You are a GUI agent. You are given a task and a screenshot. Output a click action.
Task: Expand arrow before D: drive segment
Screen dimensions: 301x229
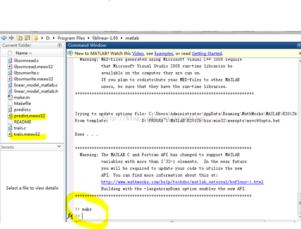42,38
